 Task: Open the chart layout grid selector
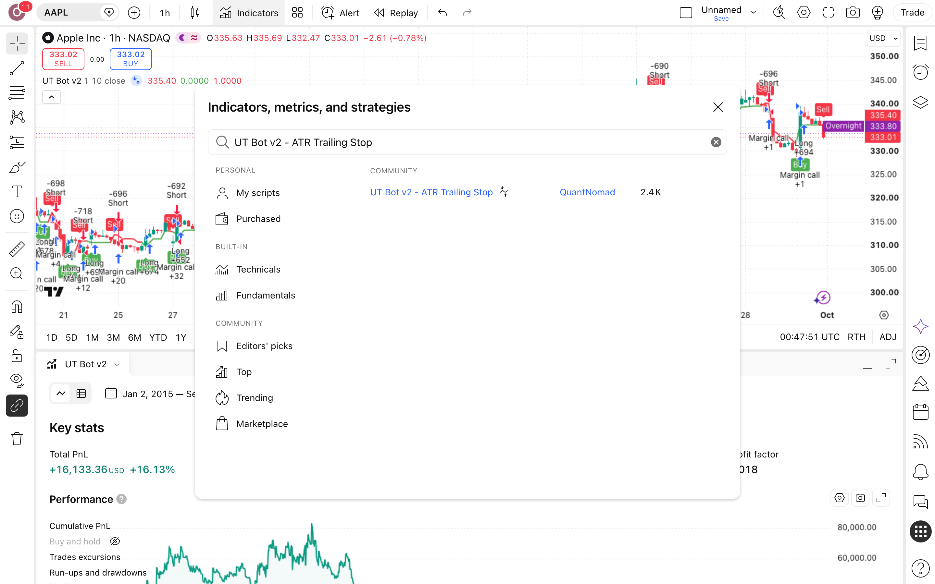click(297, 13)
